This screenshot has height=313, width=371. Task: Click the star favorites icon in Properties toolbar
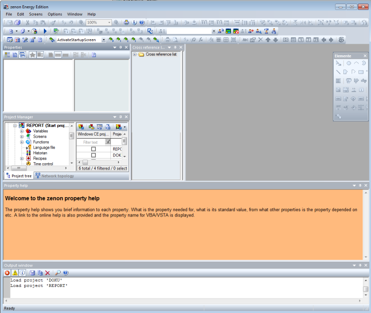pyautogui.click(x=32, y=55)
